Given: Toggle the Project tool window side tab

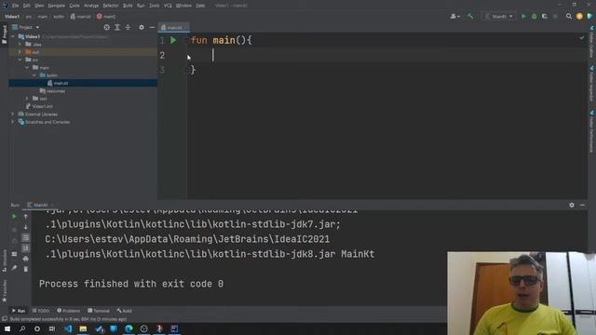Looking at the screenshot, I should (x=4, y=34).
